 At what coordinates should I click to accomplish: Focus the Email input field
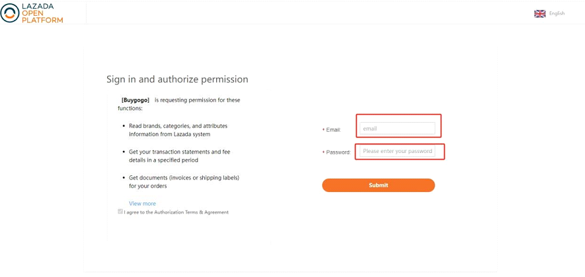[x=397, y=129]
